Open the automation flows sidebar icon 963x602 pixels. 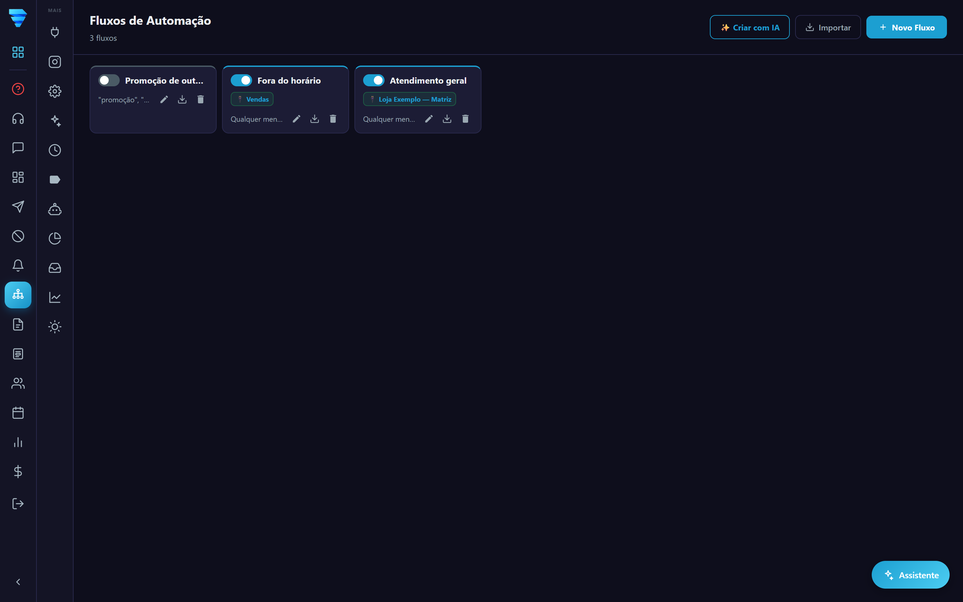click(x=18, y=295)
